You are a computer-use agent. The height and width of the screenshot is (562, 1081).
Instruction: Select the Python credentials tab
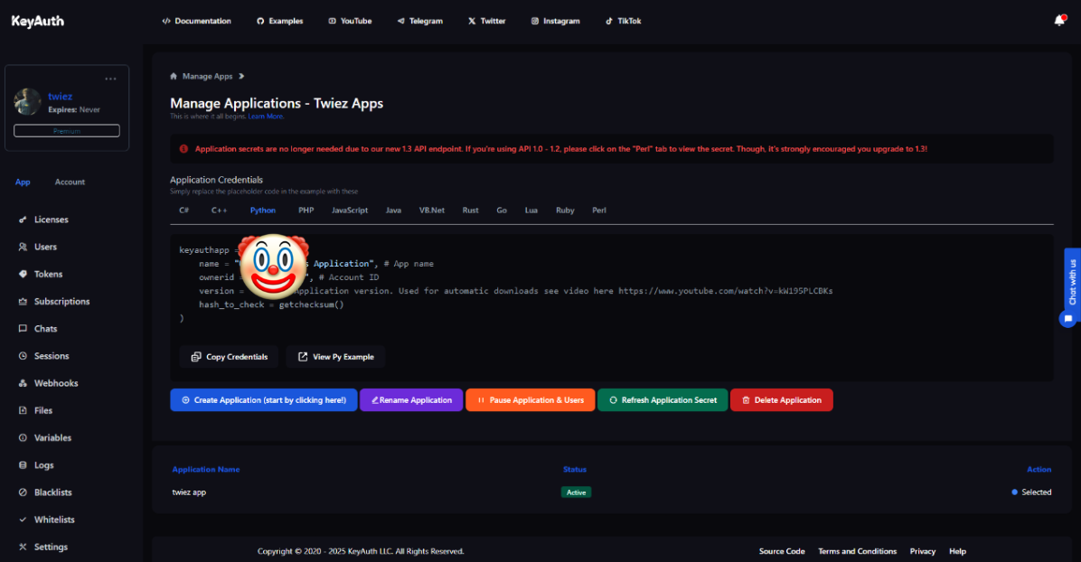pyautogui.click(x=263, y=211)
